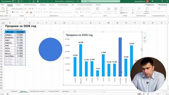
Task: Switch to the Подсветка МАКС sheet
Action: (54, 91)
